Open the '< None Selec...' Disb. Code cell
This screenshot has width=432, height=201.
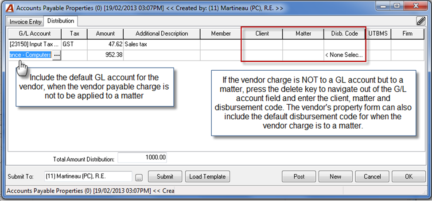point(344,55)
